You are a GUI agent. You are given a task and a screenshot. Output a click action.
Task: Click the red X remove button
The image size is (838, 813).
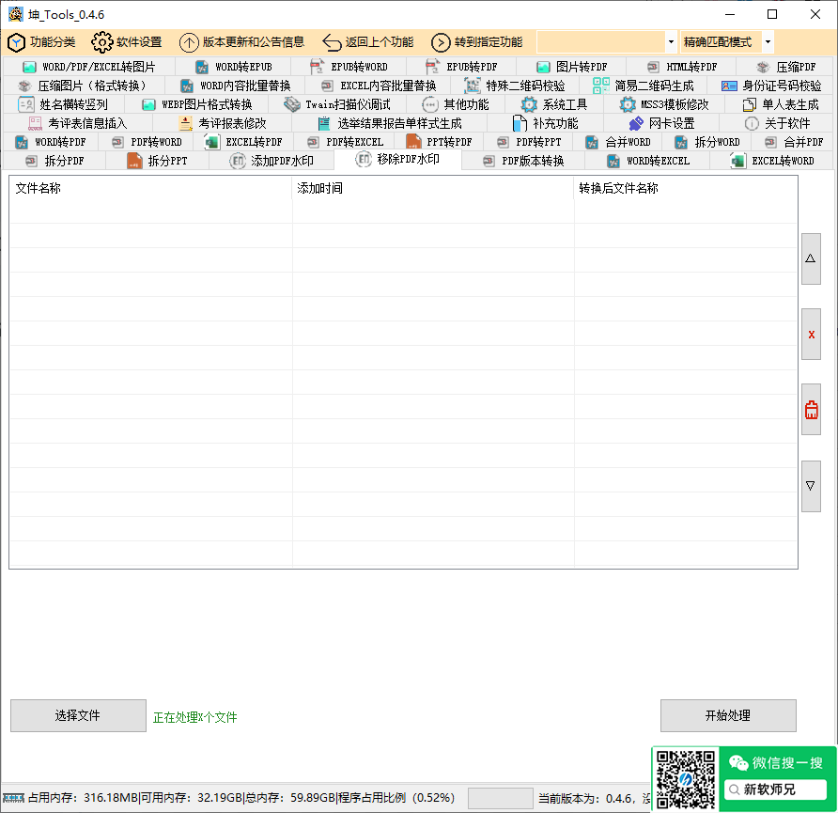click(x=811, y=335)
